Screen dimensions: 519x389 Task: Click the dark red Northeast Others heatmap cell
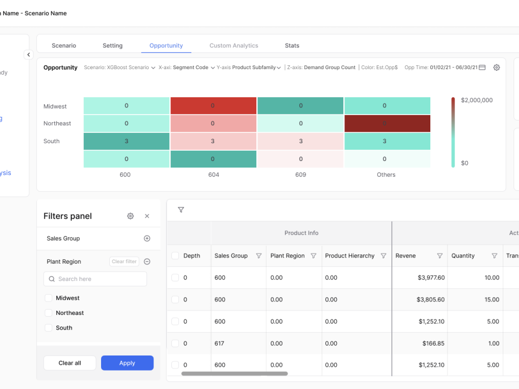click(x=387, y=123)
